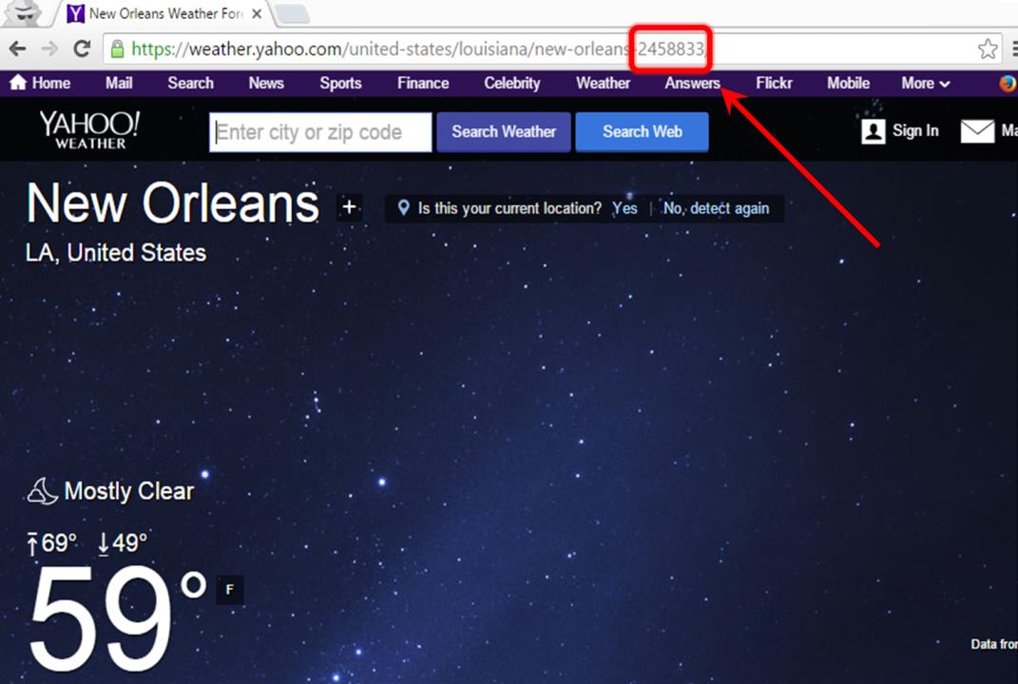Image resolution: width=1018 pixels, height=684 pixels.
Task: Close the New Orleans Weather tab
Action: [x=257, y=13]
